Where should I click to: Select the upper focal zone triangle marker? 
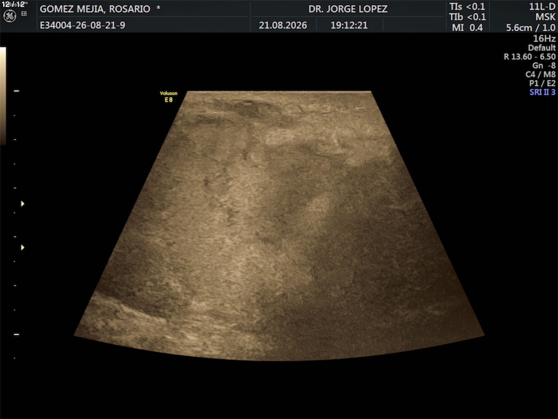coord(23,203)
